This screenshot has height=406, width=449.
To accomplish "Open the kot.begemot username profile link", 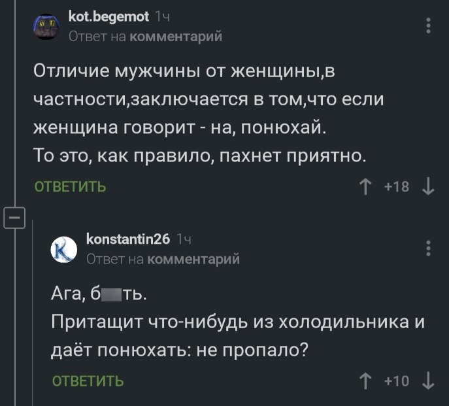I will (x=108, y=16).
